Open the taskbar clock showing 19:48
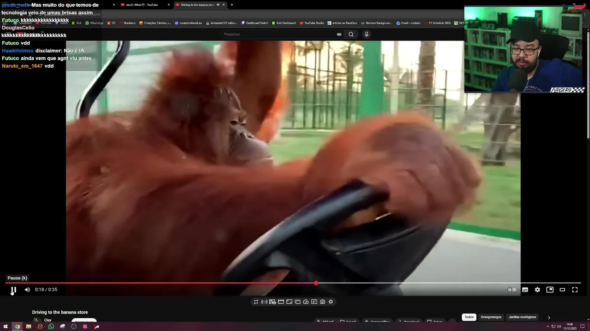The width and height of the screenshot is (590, 331). (x=570, y=326)
